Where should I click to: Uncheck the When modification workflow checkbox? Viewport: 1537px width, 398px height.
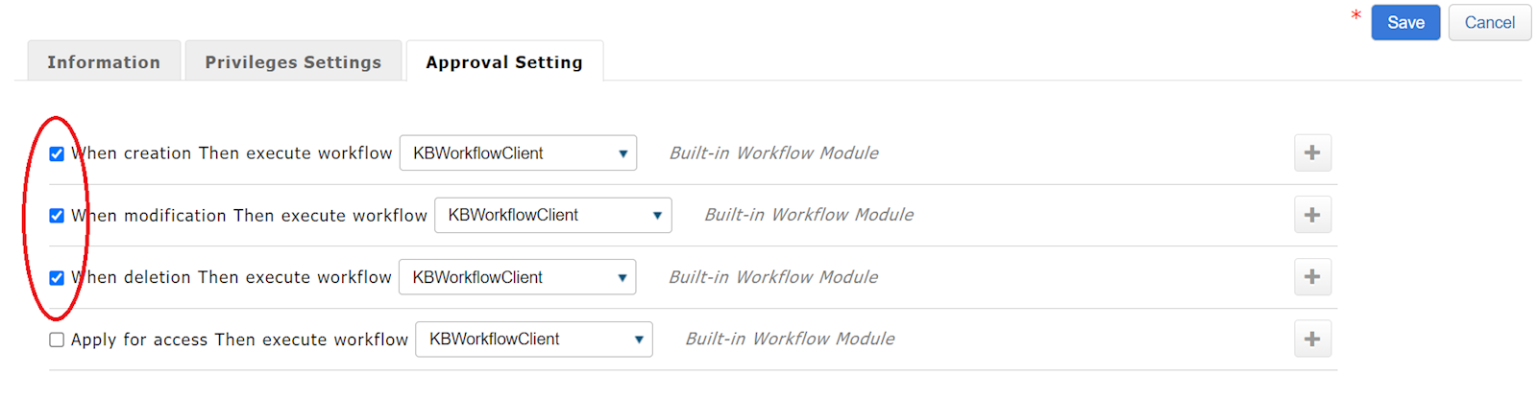pos(57,216)
